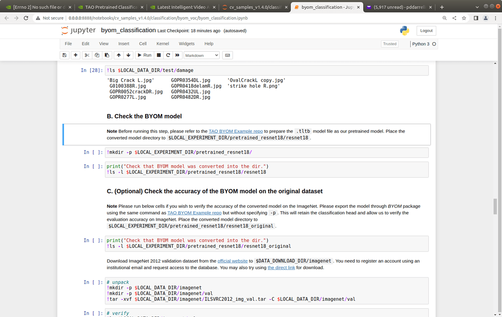This screenshot has height=317, width=502.
Task: Log out of Jupyter
Action: (426, 30)
